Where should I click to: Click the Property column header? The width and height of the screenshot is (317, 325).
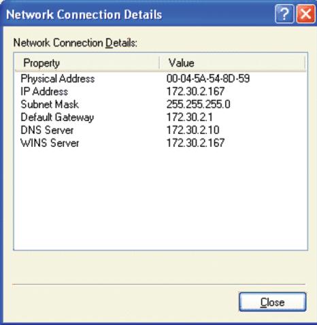coord(87,63)
